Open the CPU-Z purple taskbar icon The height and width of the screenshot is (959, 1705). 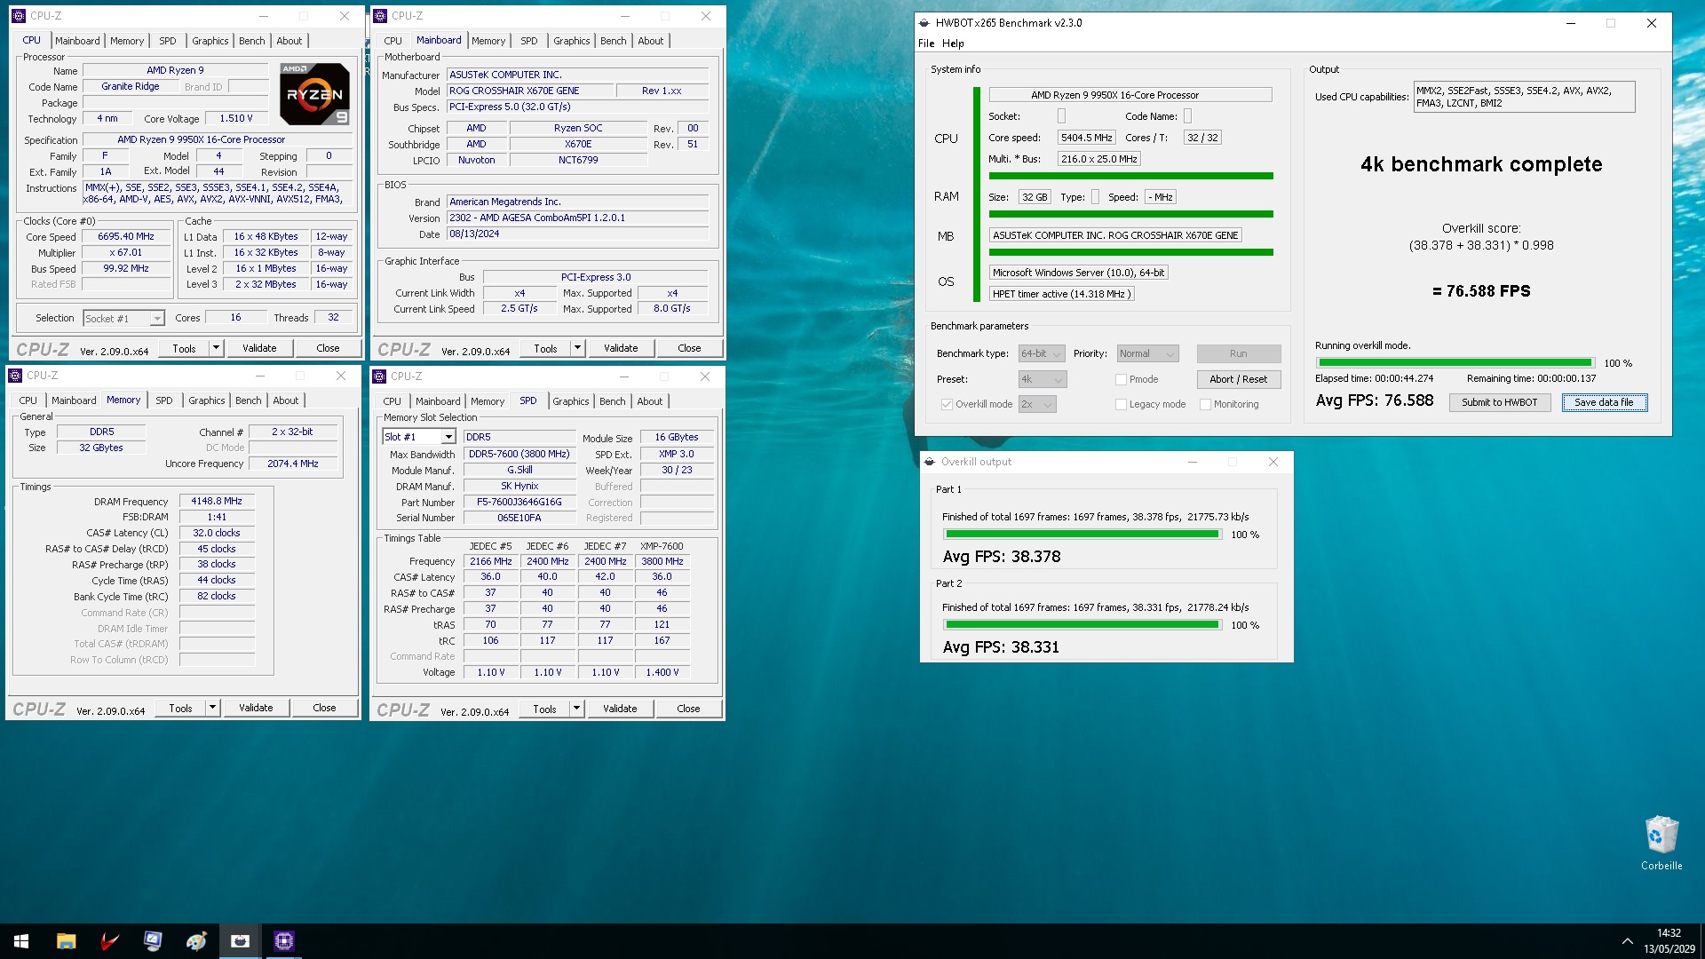coord(283,941)
